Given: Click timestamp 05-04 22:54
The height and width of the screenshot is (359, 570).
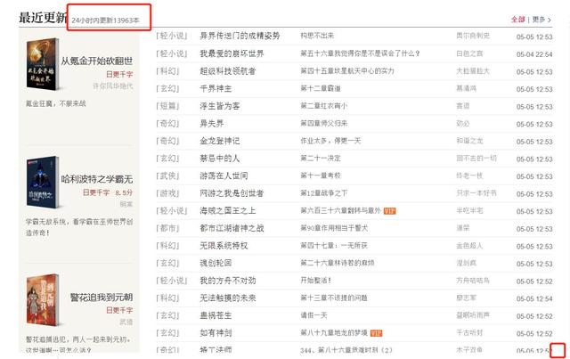Looking at the screenshot, I should coord(534,54).
